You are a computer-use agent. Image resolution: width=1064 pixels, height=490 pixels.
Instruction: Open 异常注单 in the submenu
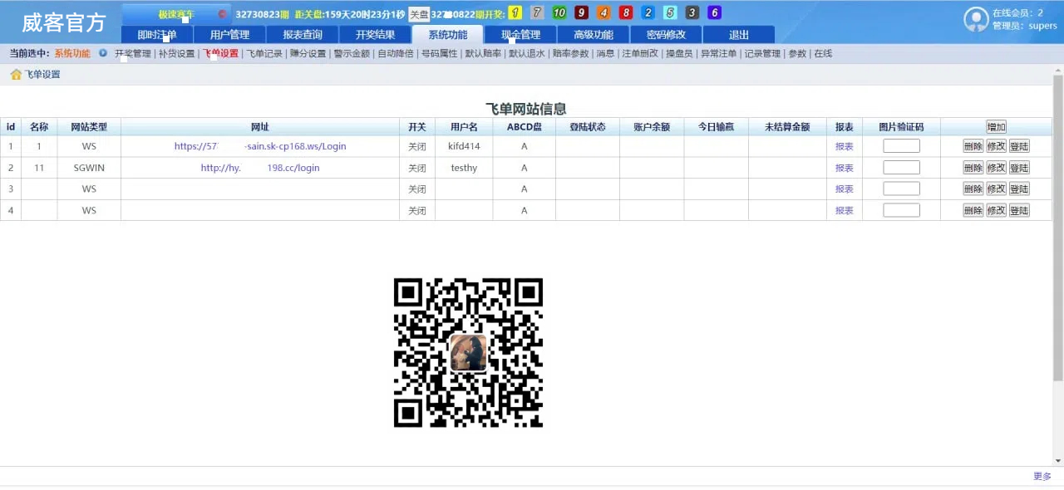pyautogui.click(x=718, y=54)
